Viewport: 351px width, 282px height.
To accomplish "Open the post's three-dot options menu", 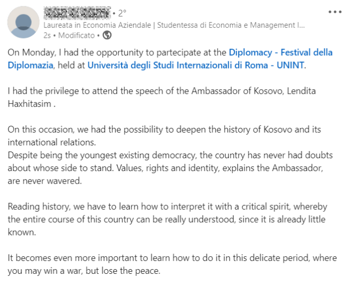I will pos(335,12).
